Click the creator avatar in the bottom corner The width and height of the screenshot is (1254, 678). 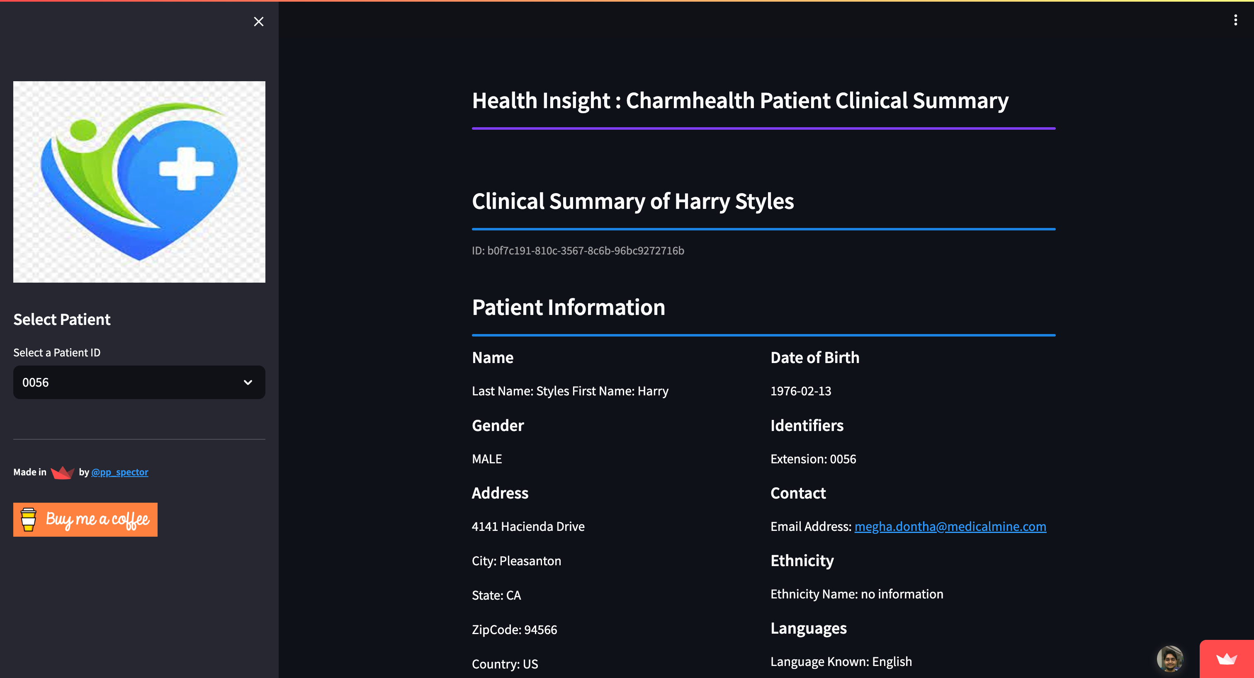[1169, 659]
